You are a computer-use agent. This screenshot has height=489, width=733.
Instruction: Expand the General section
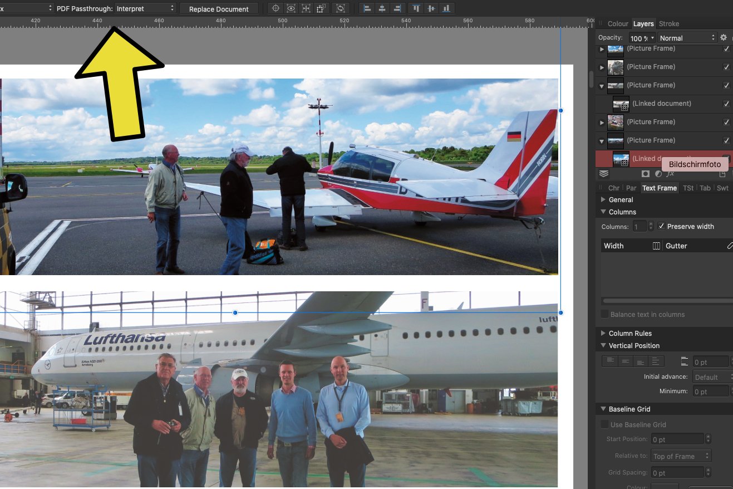tap(603, 199)
